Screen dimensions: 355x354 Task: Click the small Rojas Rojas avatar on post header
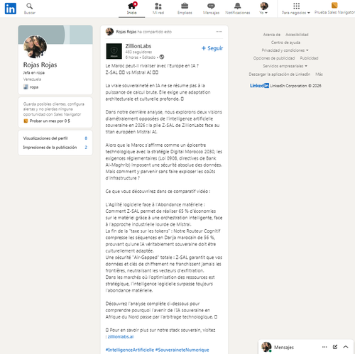pyautogui.click(x=109, y=32)
